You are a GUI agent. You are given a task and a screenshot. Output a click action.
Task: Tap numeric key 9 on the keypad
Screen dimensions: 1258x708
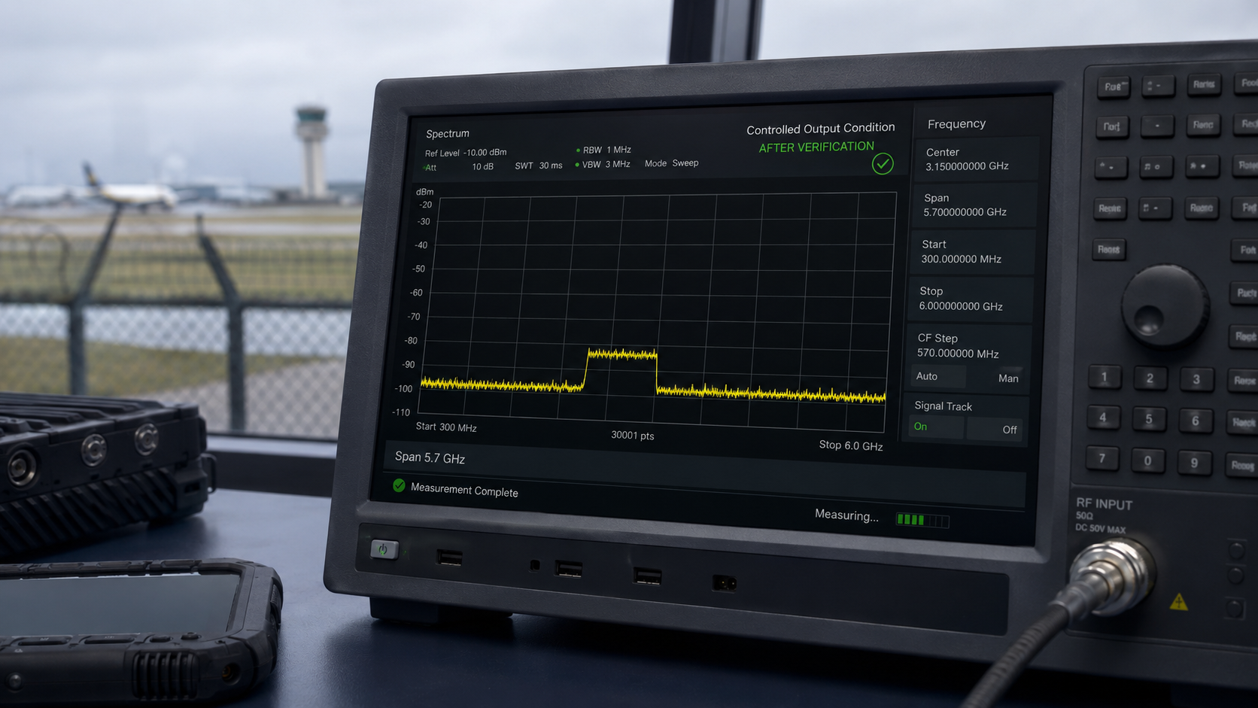(x=1194, y=463)
